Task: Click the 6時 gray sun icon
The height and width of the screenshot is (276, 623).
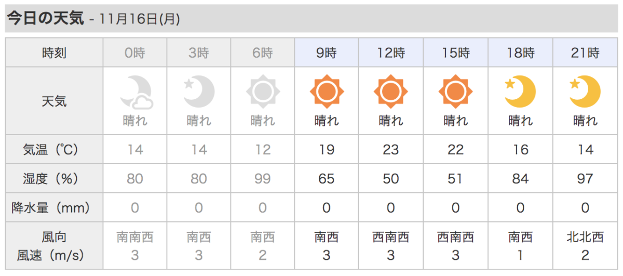Action: tap(263, 92)
